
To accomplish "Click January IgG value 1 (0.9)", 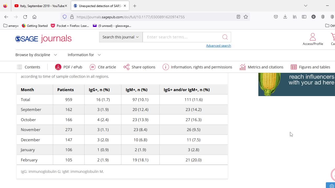I will pyautogui.click(x=103, y=150).
